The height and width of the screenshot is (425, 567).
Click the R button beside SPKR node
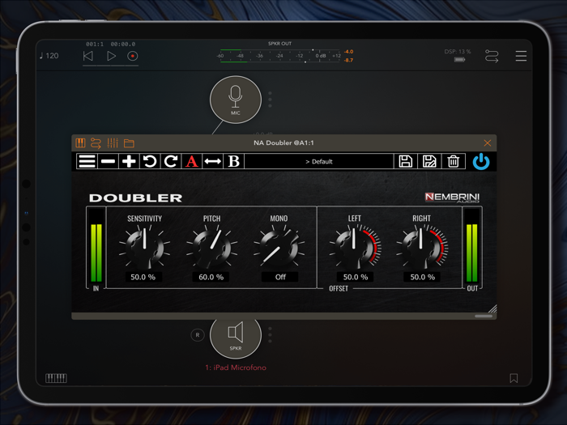click(x=198, y=335)
